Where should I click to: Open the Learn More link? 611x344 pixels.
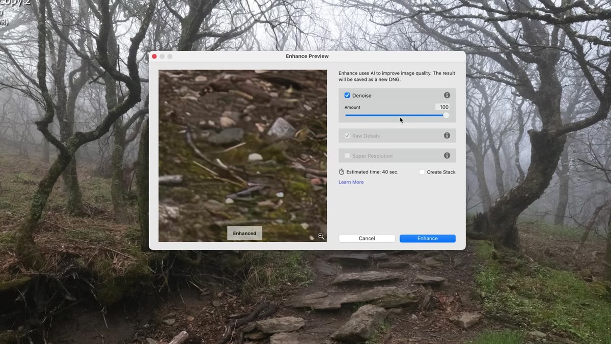tap(351, 182)
